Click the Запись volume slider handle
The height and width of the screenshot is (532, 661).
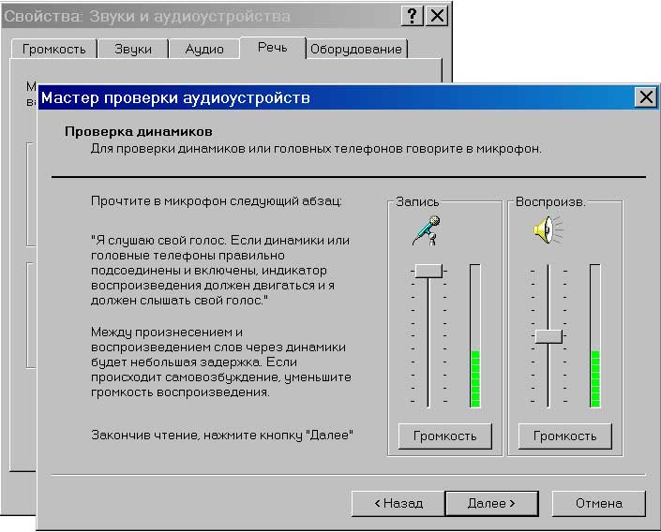pos(428,270)
